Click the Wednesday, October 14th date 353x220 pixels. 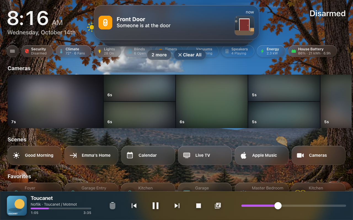(x=41, y=32)
